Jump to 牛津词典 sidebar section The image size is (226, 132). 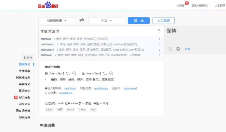(24, 71)
